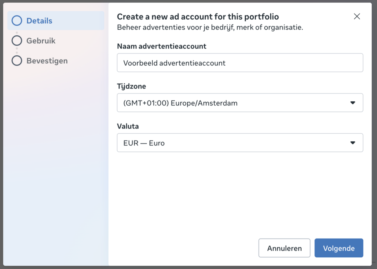Open the Europe/Amsterdam timezone dropdown
The height and width of the screenshot is (269, 377).
234,103
